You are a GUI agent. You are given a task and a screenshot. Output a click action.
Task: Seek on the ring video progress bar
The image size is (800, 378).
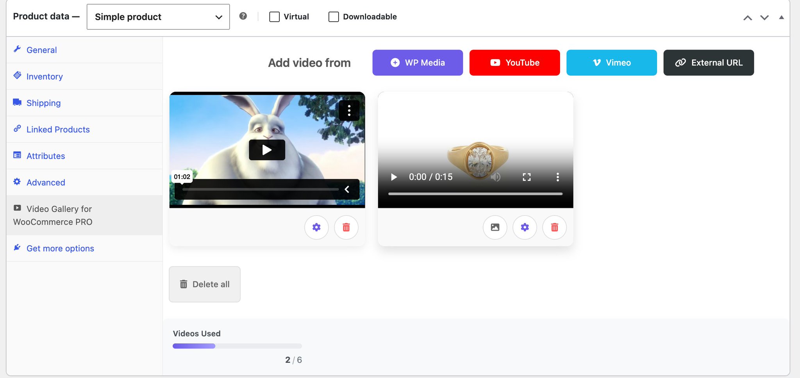point(475,194)
